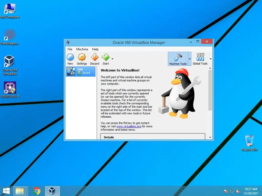This screenshot has width=262, height=196.
Task: Open the File menu
Action: point(70,49)
